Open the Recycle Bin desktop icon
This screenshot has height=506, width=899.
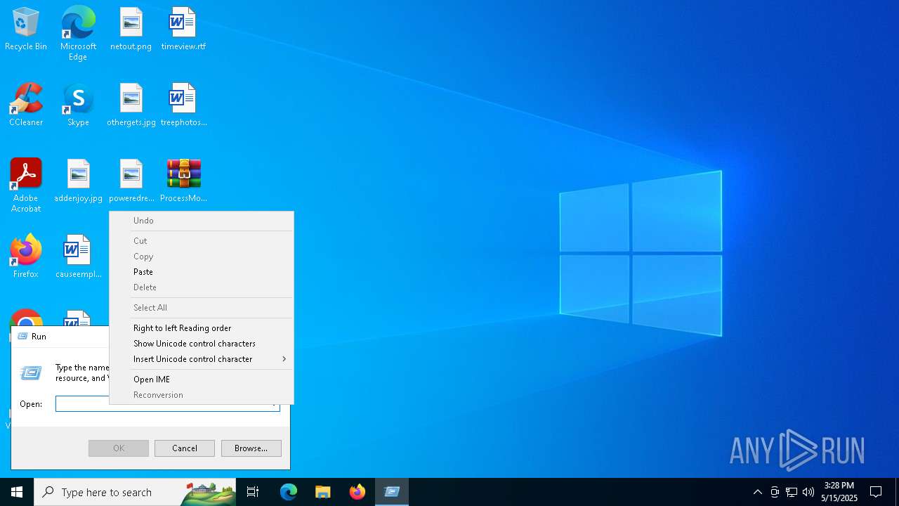pos(26,30)
